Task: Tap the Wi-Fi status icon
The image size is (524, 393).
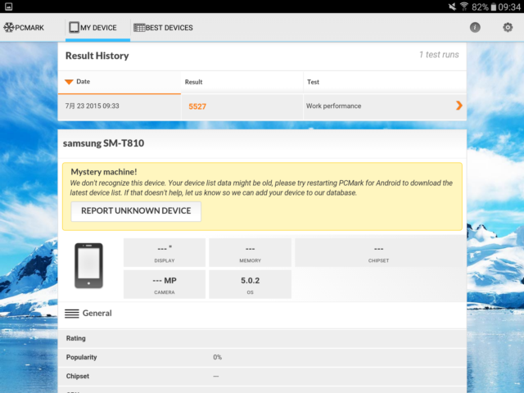Action: (464, 7)
